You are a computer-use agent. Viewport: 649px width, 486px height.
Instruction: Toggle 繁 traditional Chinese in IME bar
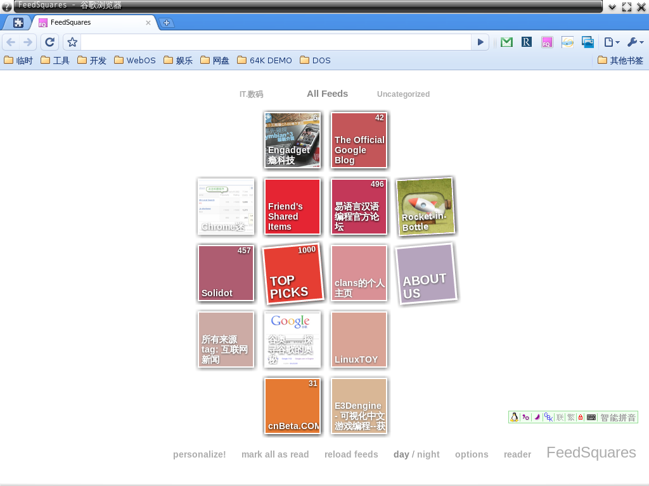coord(571,418)
